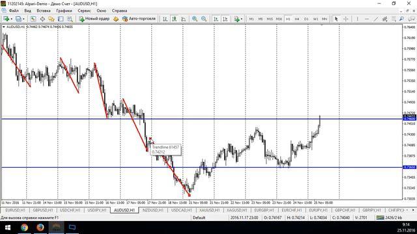Open the search magnifier icon

[401, 19]
